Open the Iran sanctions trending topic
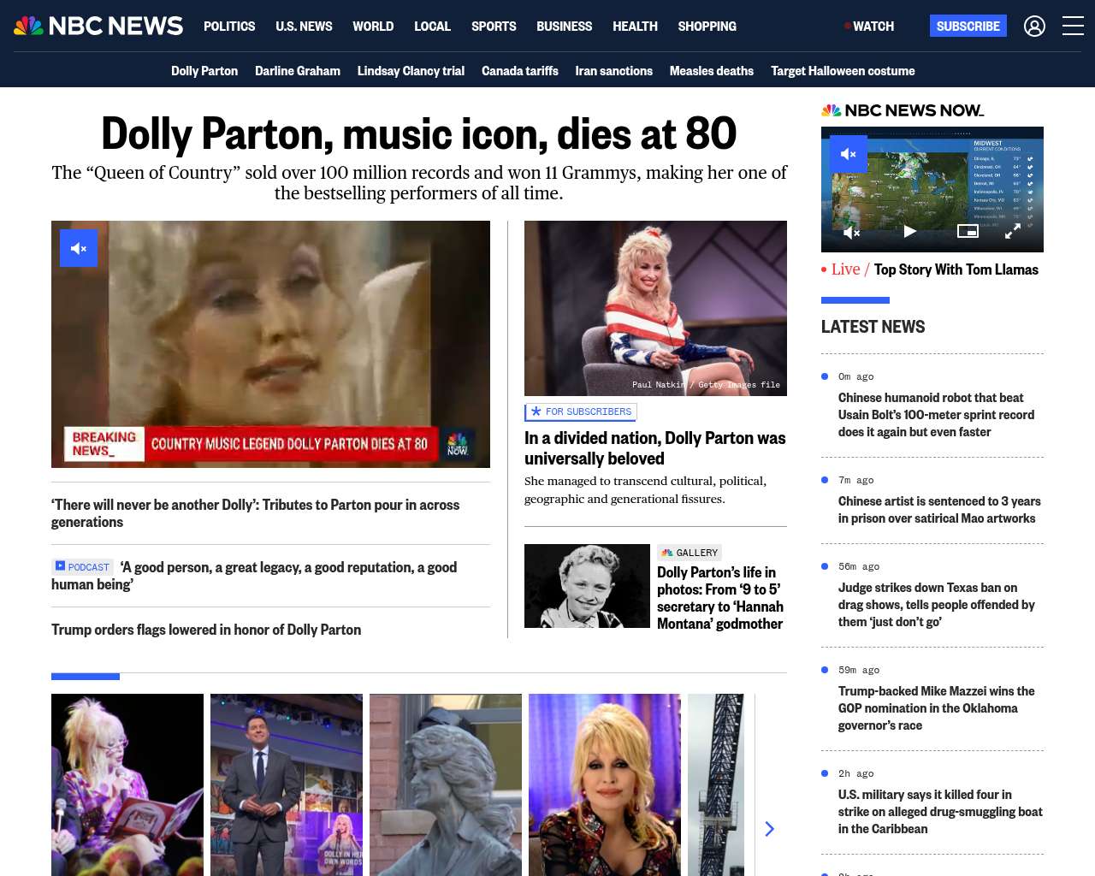Image resolution: width=1095 pixels, height=876 pixels. click(614, 71)
